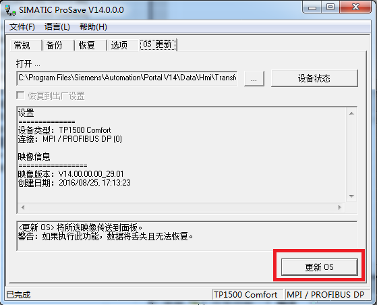Viewport: 377px width, 305px height.
Task: Browse for image file with ... button
Action: (x=254, y=78)
